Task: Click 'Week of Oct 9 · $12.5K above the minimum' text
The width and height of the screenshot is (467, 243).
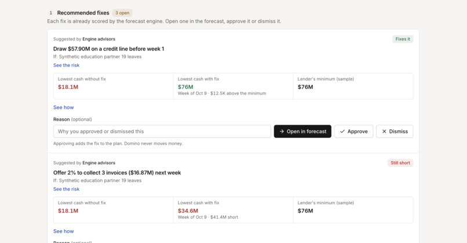Action: (222, 93)
